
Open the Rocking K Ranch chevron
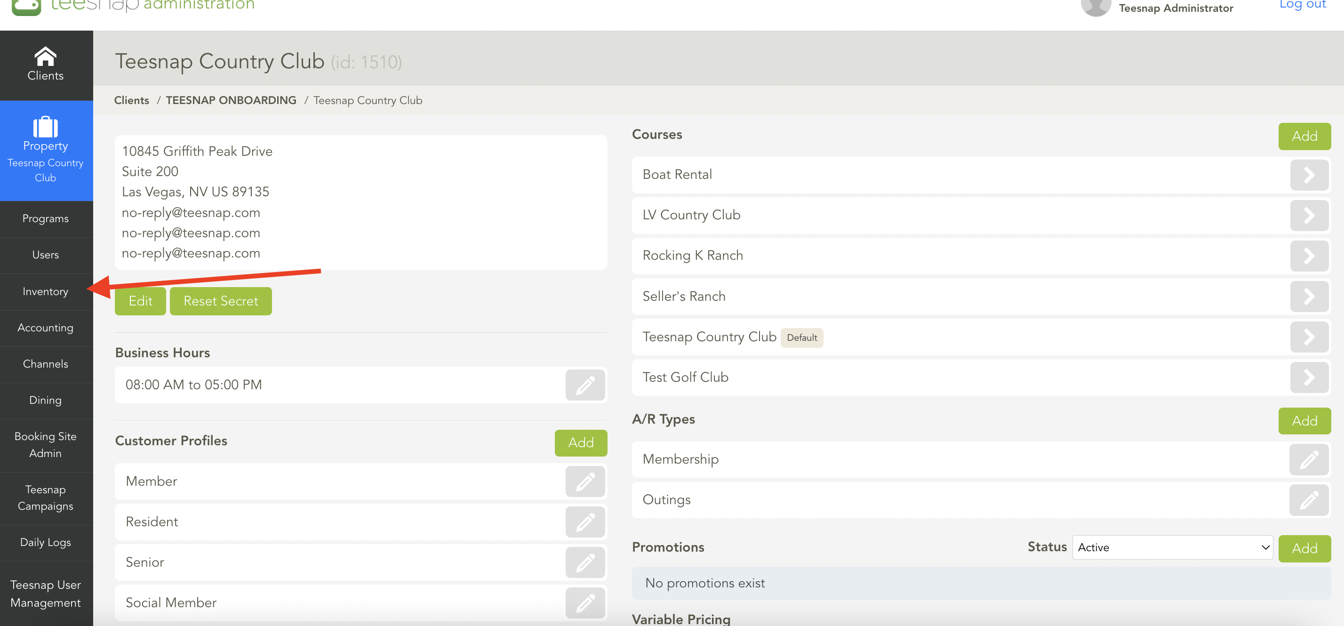coord(1309,256)
